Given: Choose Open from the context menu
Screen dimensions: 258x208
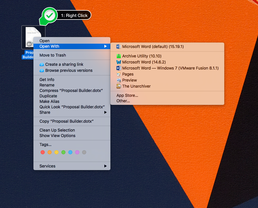Looking at the screenshot, I should 72,41.
